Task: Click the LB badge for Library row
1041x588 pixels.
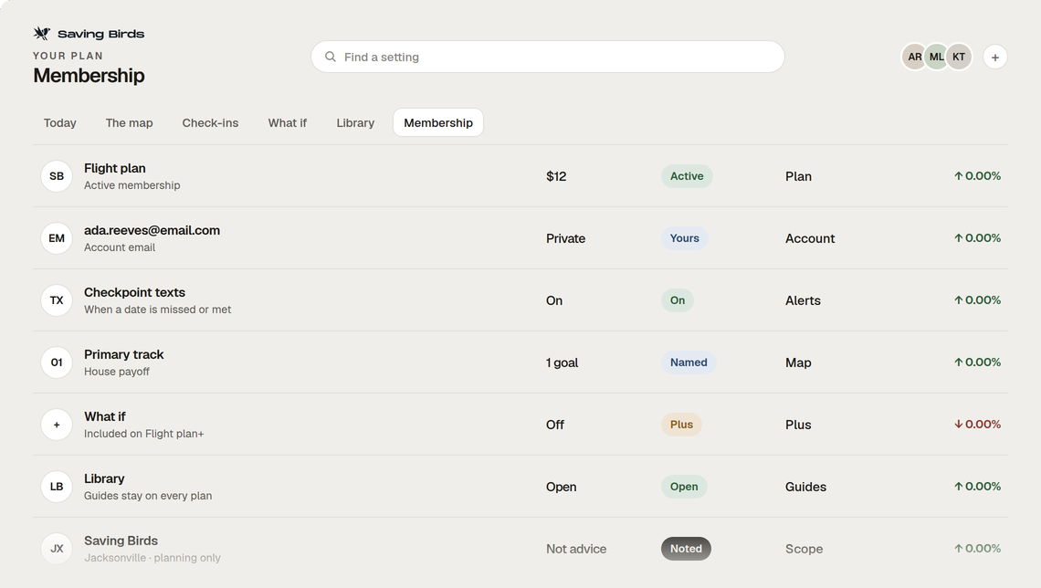Action: (57, 487)
